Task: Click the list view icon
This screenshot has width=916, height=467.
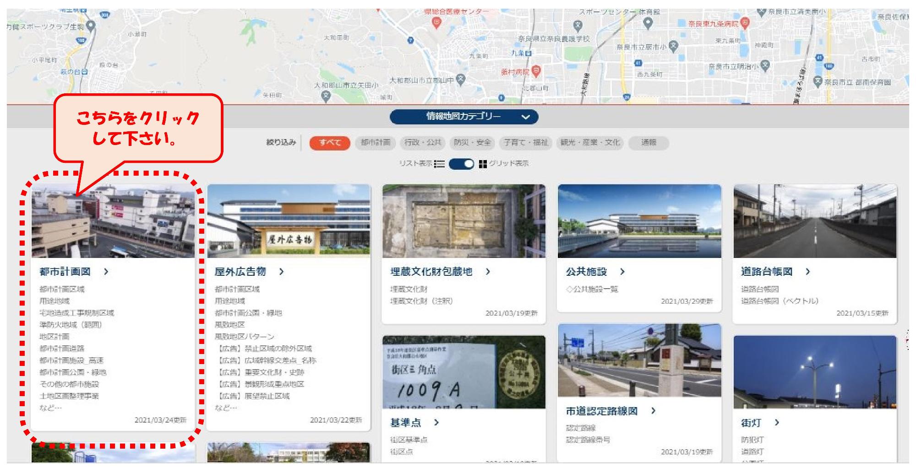Action: coord(439,164)
